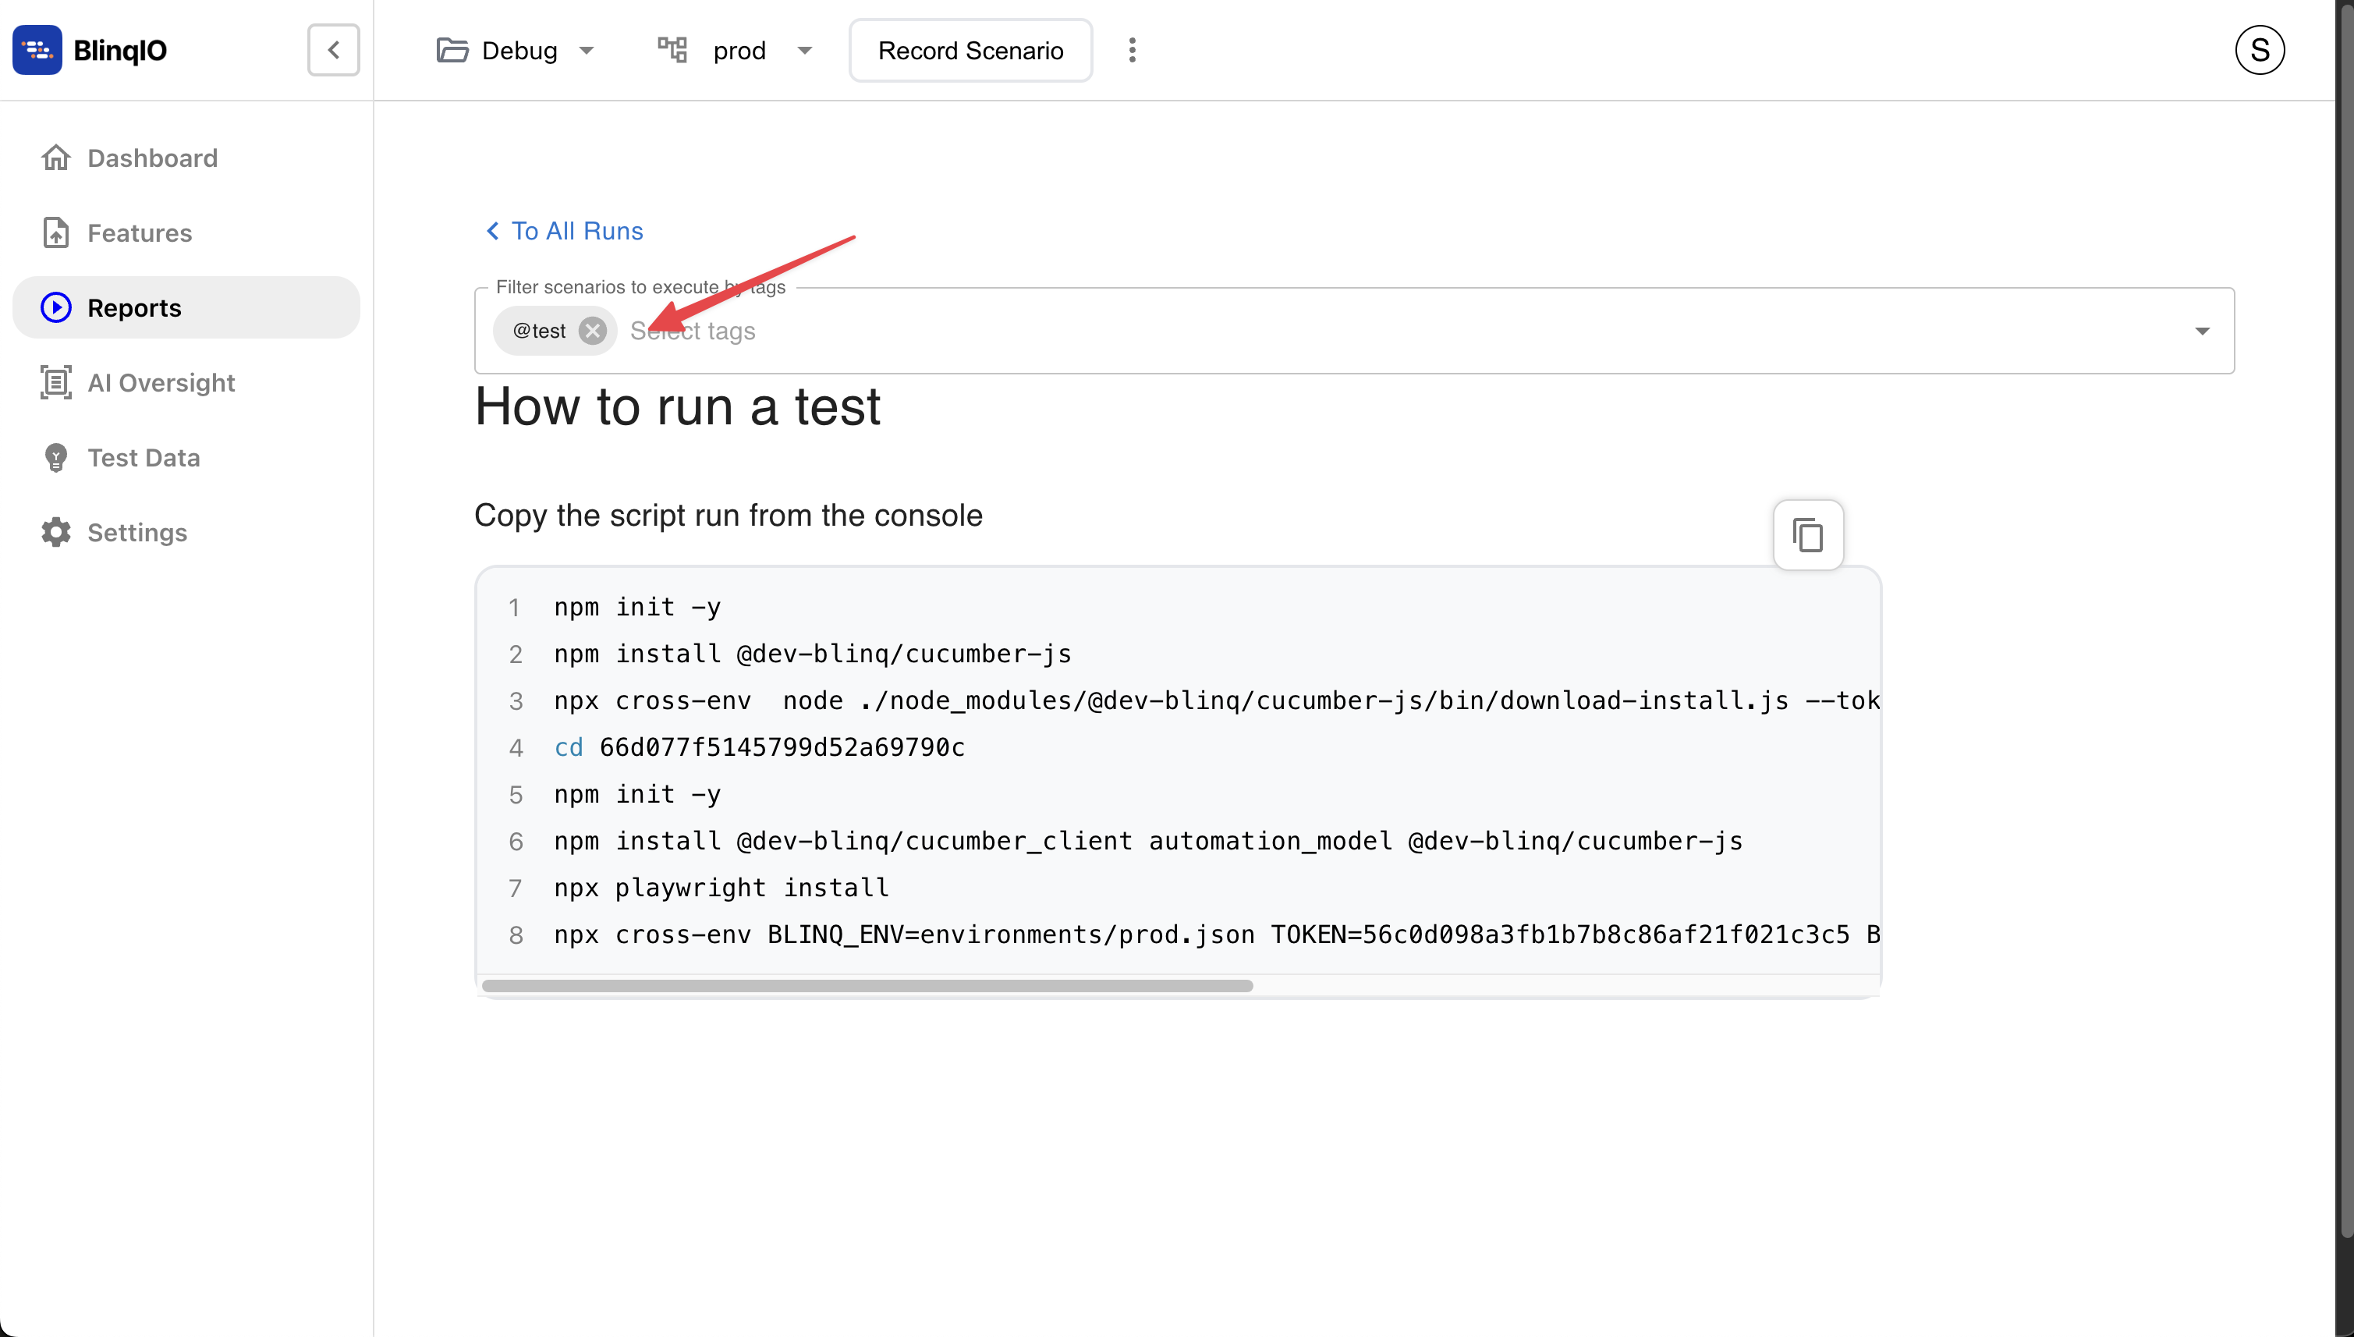This screenshot has width=2354, height=1337.
Task: Go back via To All Runs link
Action: [564, 230]
